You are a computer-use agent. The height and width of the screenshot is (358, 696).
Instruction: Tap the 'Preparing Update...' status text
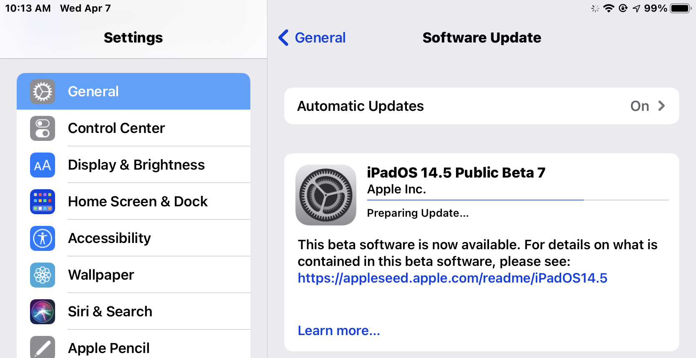pos(418,213)
